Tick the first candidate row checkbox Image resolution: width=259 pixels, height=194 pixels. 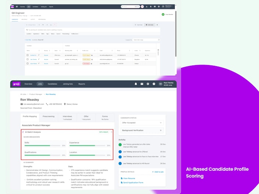28,55
